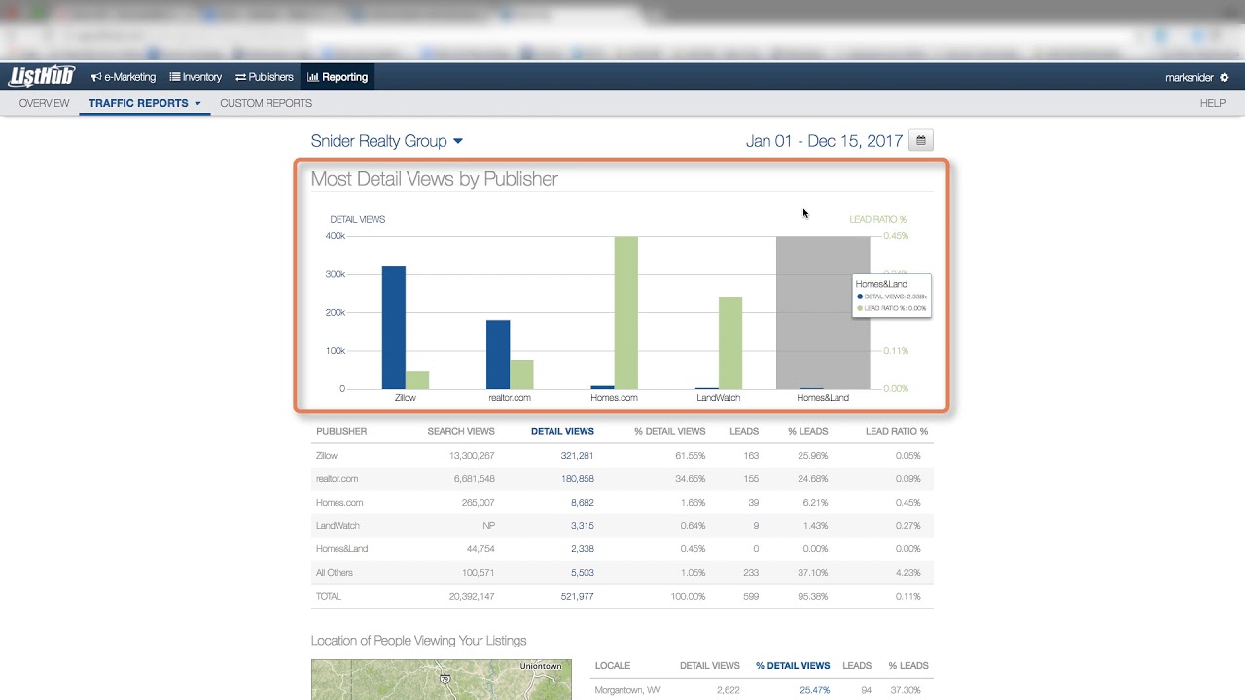Click the settings gear next to marksnider

(1225, 78)
